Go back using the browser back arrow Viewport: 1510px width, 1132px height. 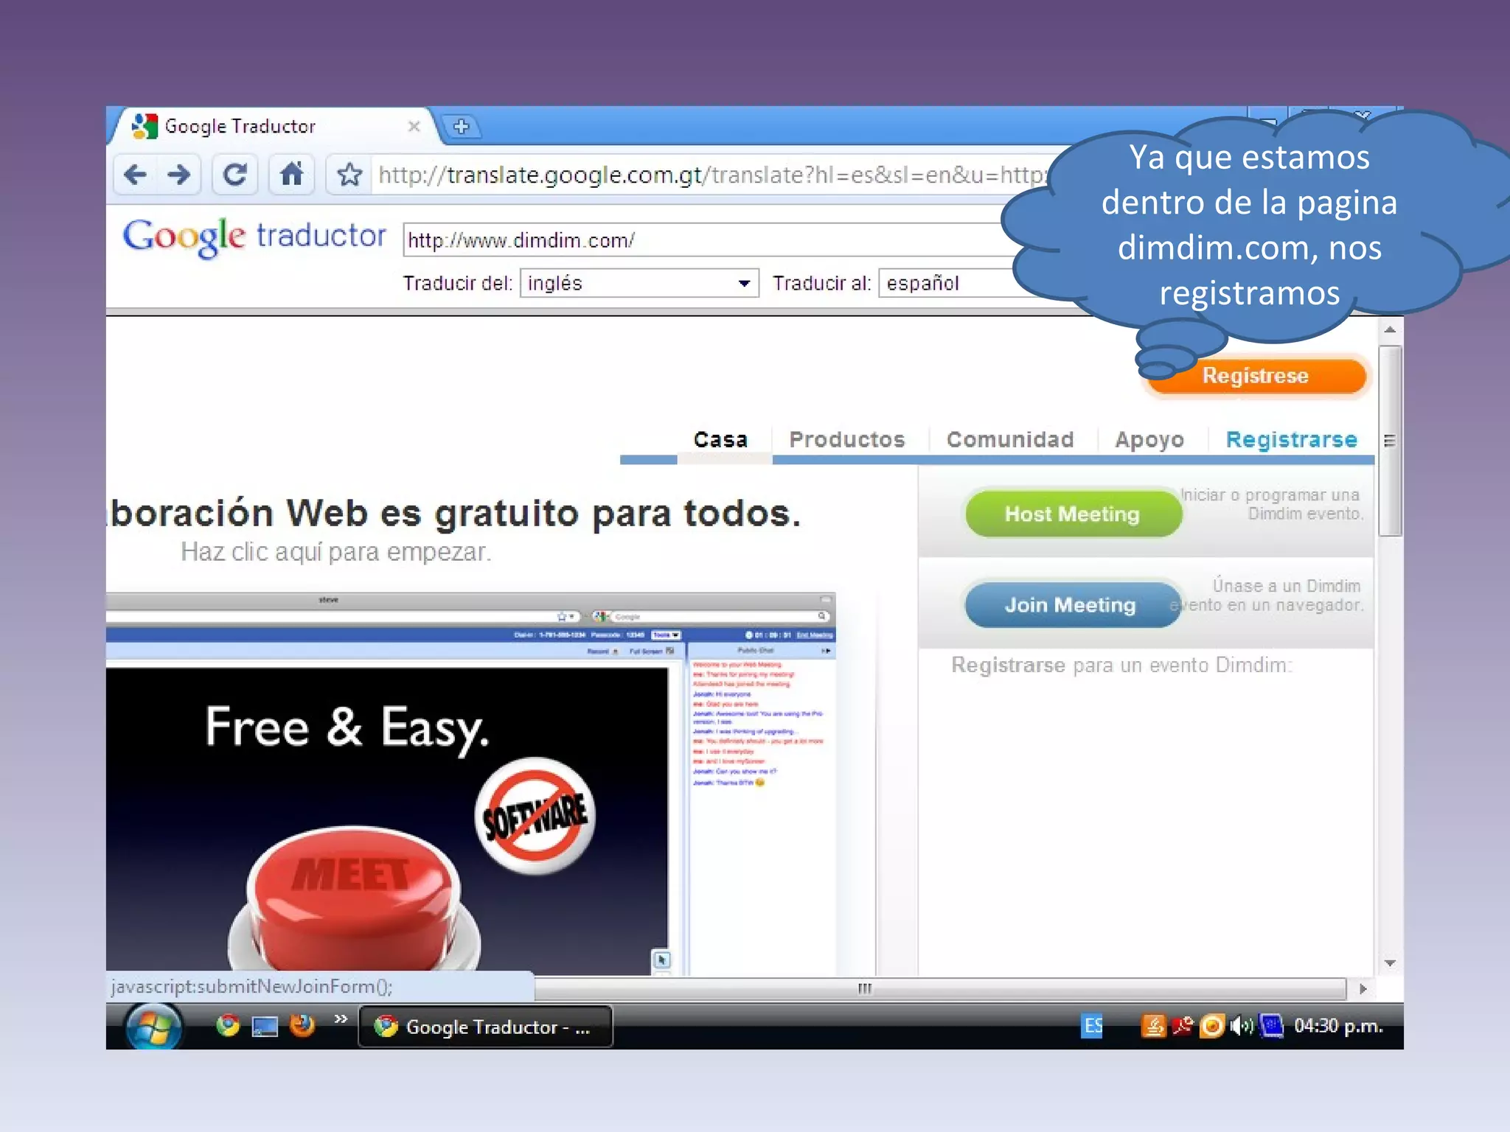136,175
